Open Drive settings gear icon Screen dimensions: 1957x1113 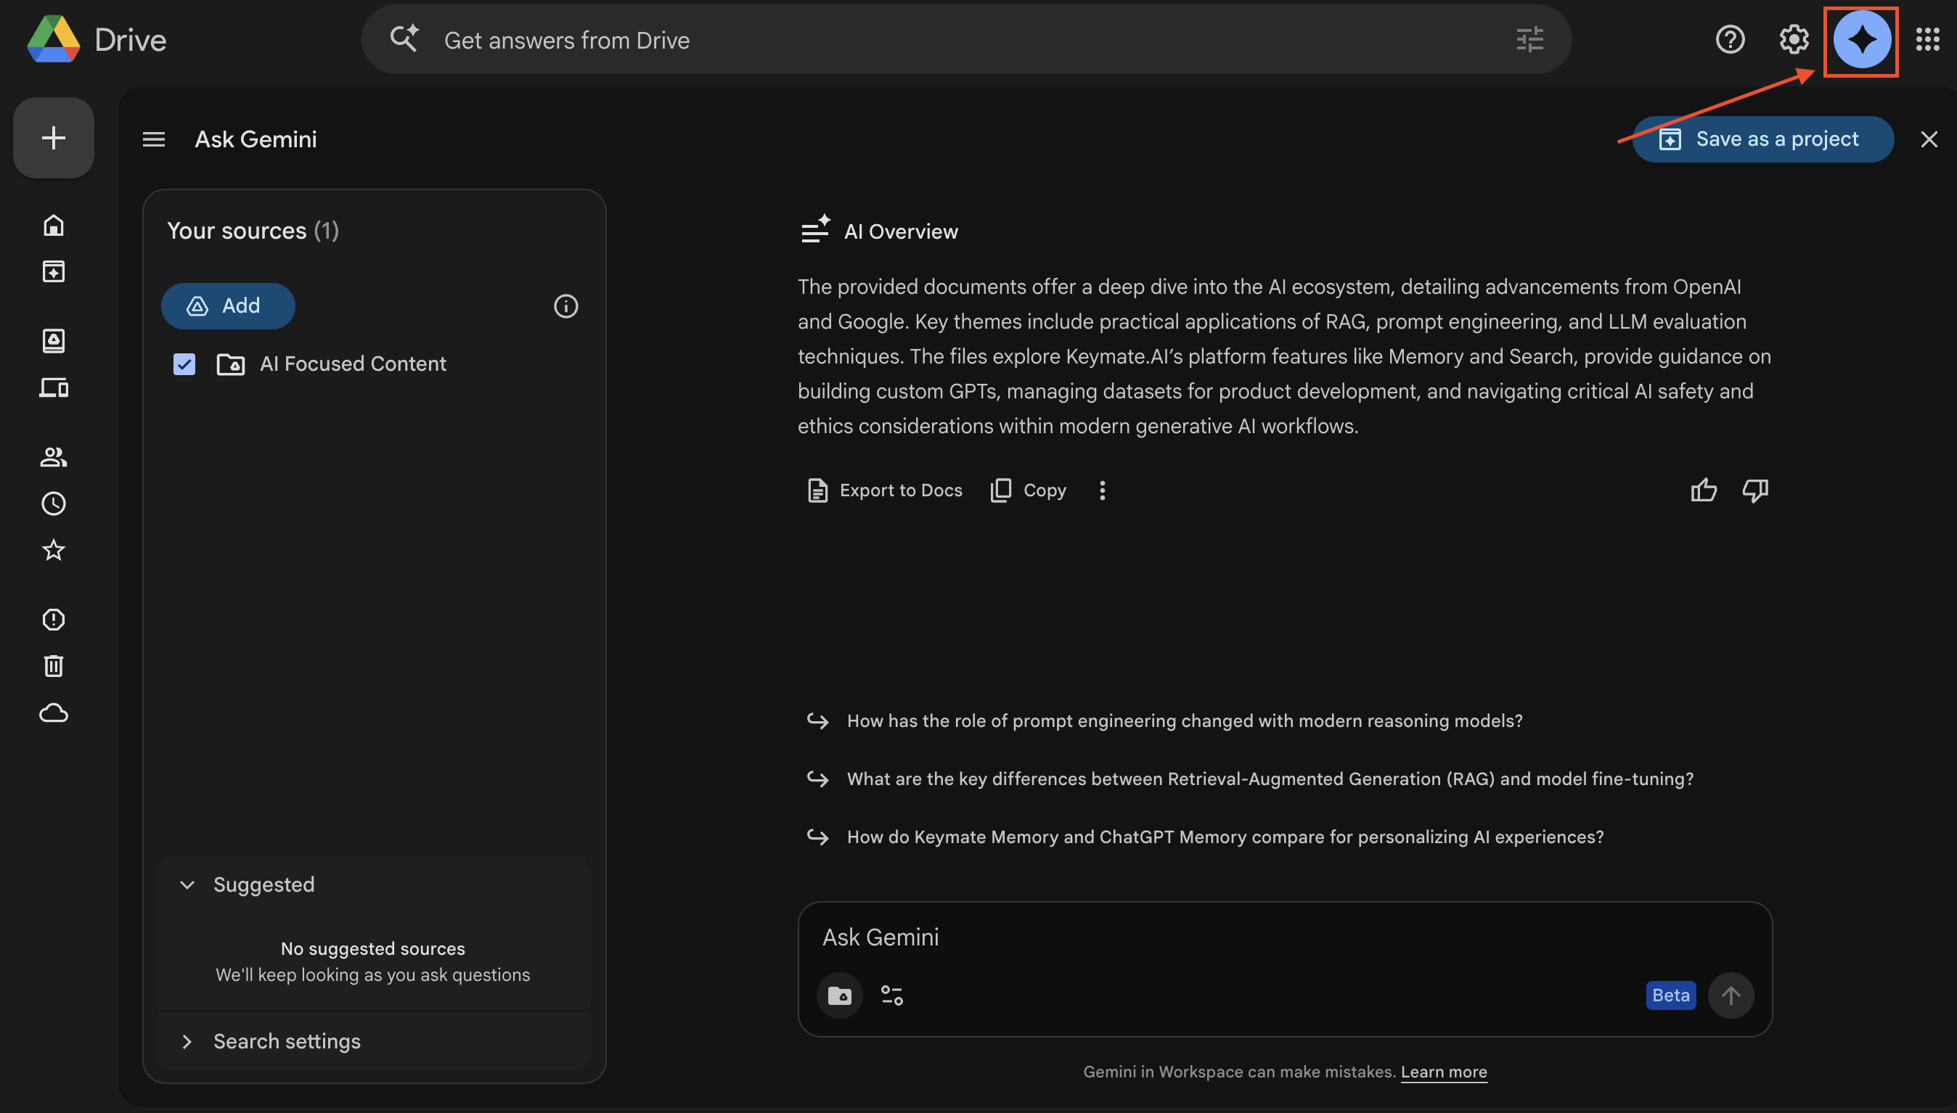point(1794,40)
